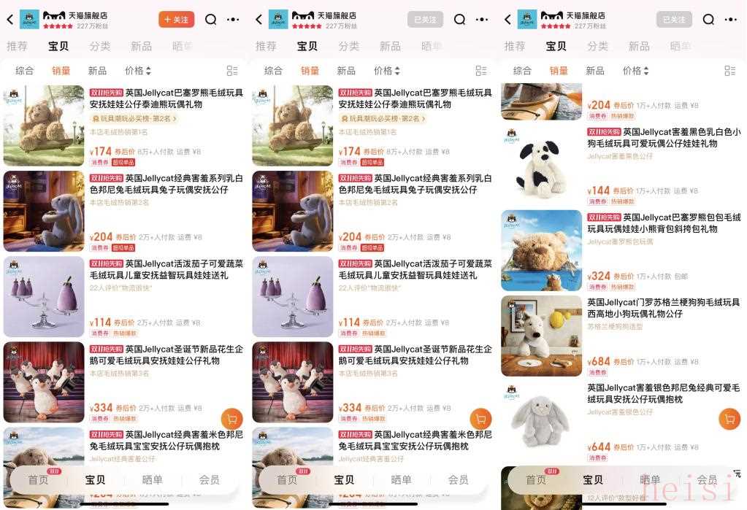
Task: Open more options next to orange +关注 button
Action: pyautogui.click(x=233, y=20)
